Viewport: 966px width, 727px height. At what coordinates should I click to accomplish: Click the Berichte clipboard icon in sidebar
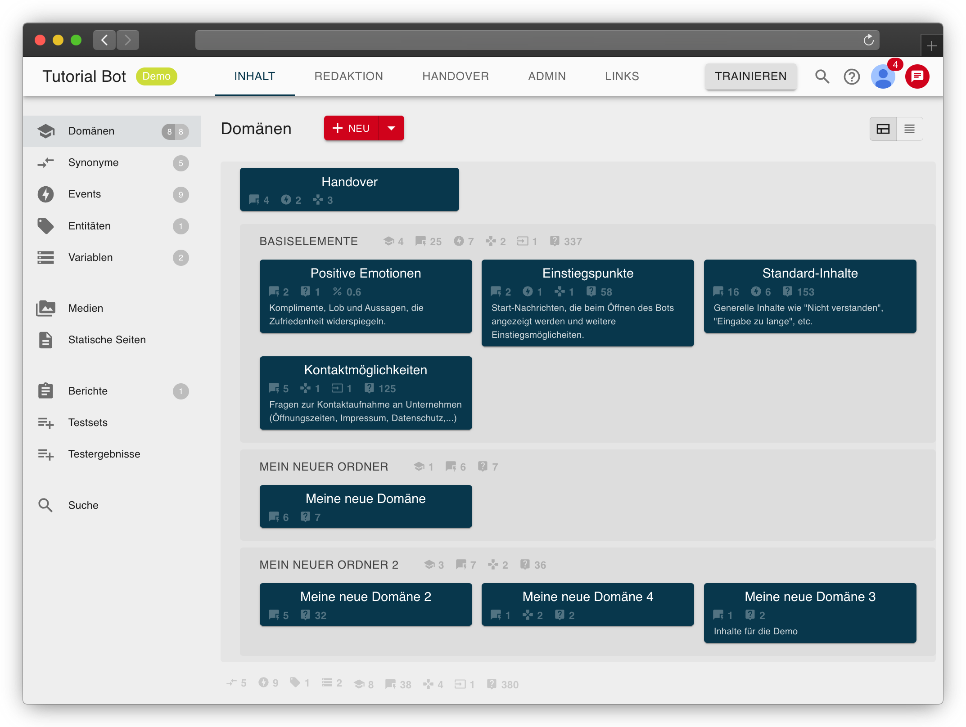[45, 391]
